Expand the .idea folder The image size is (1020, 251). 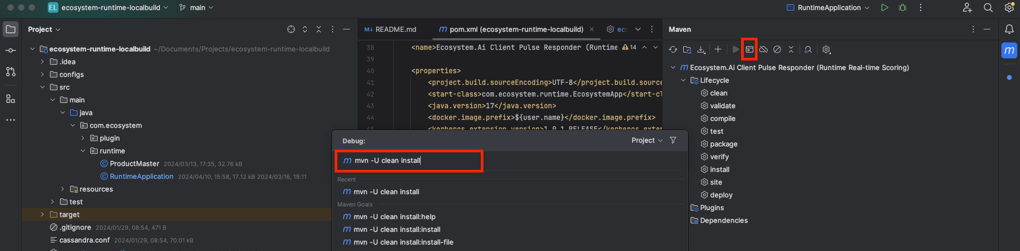42,62
